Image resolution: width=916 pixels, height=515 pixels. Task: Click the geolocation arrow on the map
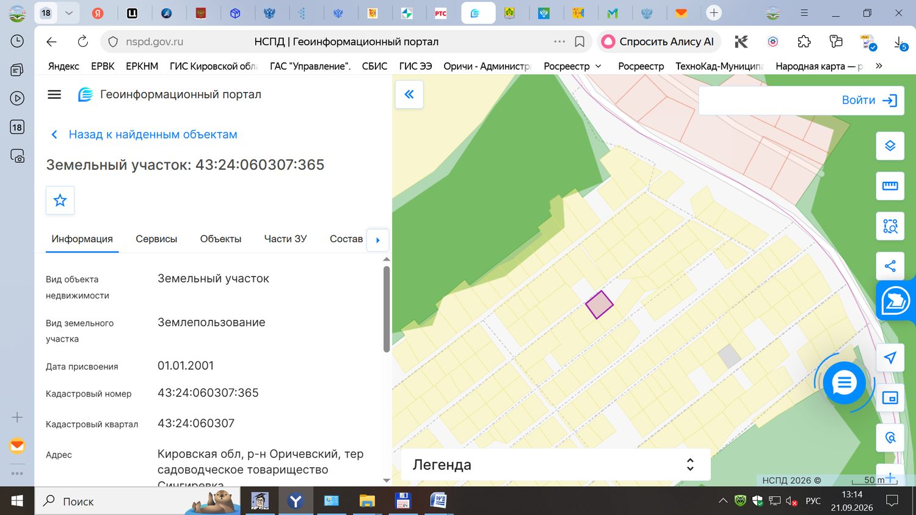(x=890, y=358)
